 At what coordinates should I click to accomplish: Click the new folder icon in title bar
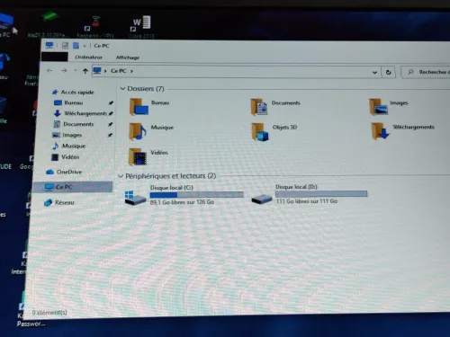tap(76, 46)
